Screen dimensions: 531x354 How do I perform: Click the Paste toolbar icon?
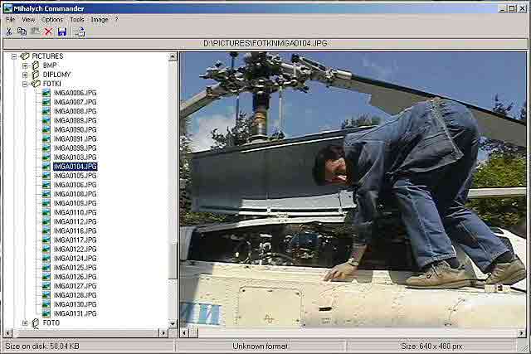point(35,32)
